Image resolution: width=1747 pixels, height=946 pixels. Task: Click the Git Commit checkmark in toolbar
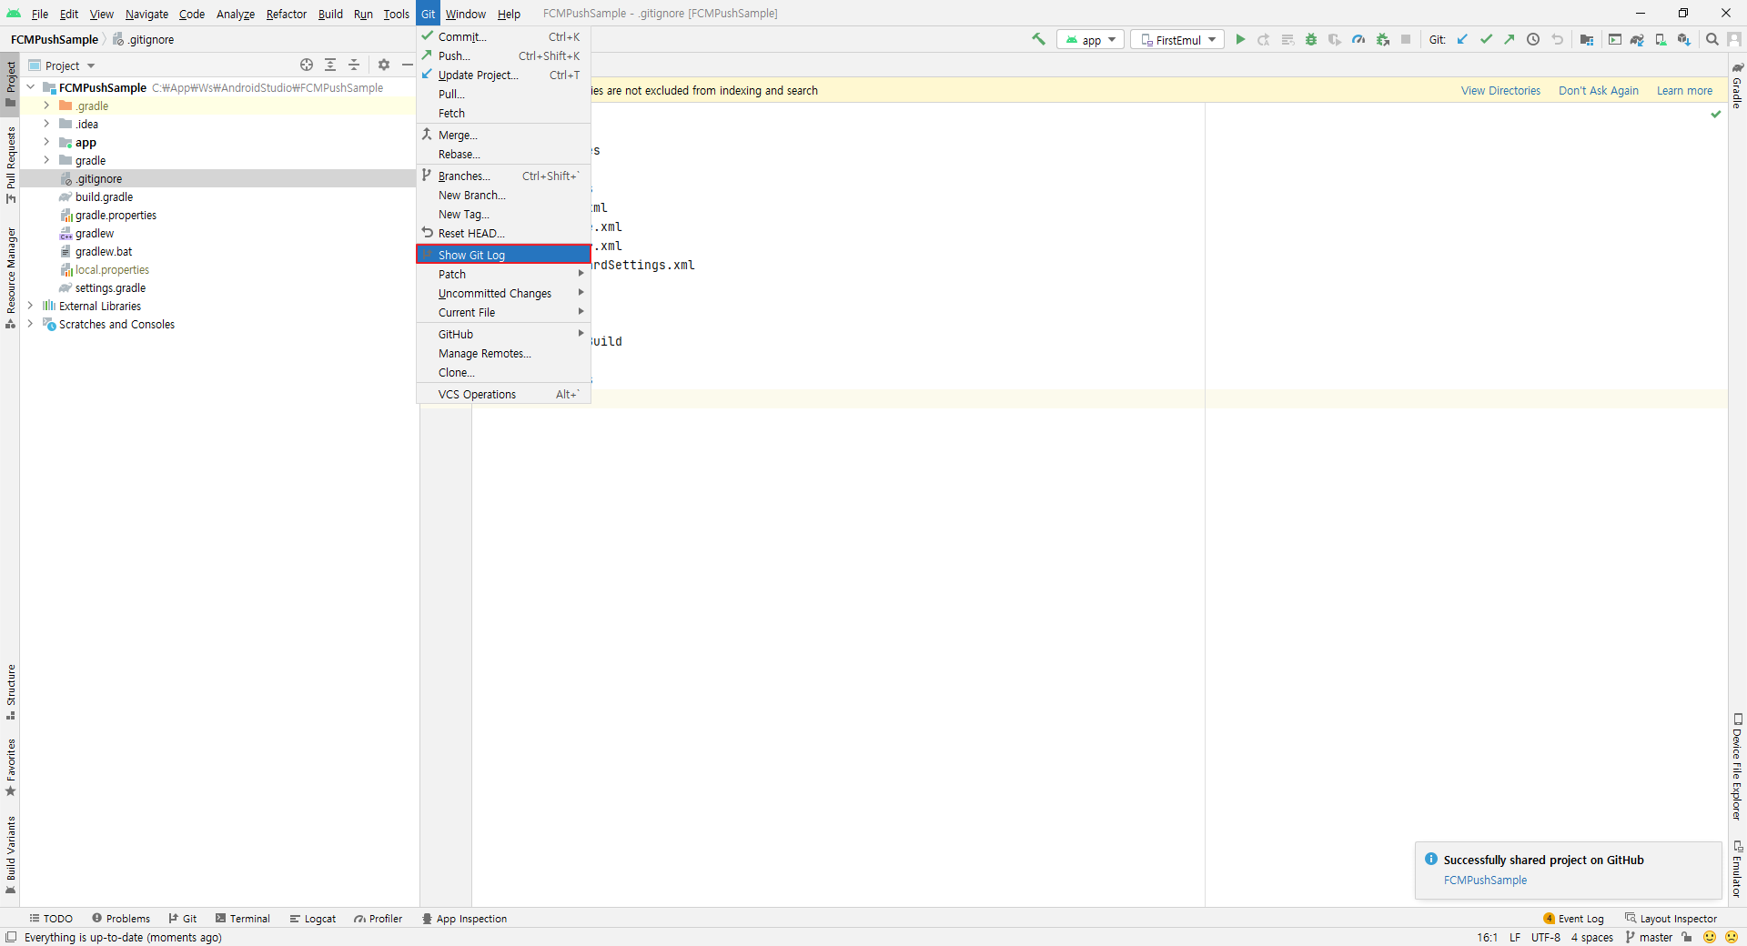pyautogui.click(x=1486, y=39)
